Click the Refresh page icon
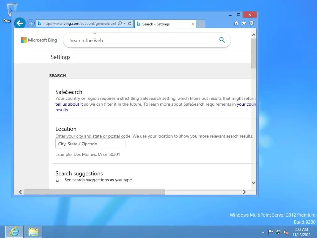Image resolution: width=317 pixels, height=238 pixels. coord(130,23)
